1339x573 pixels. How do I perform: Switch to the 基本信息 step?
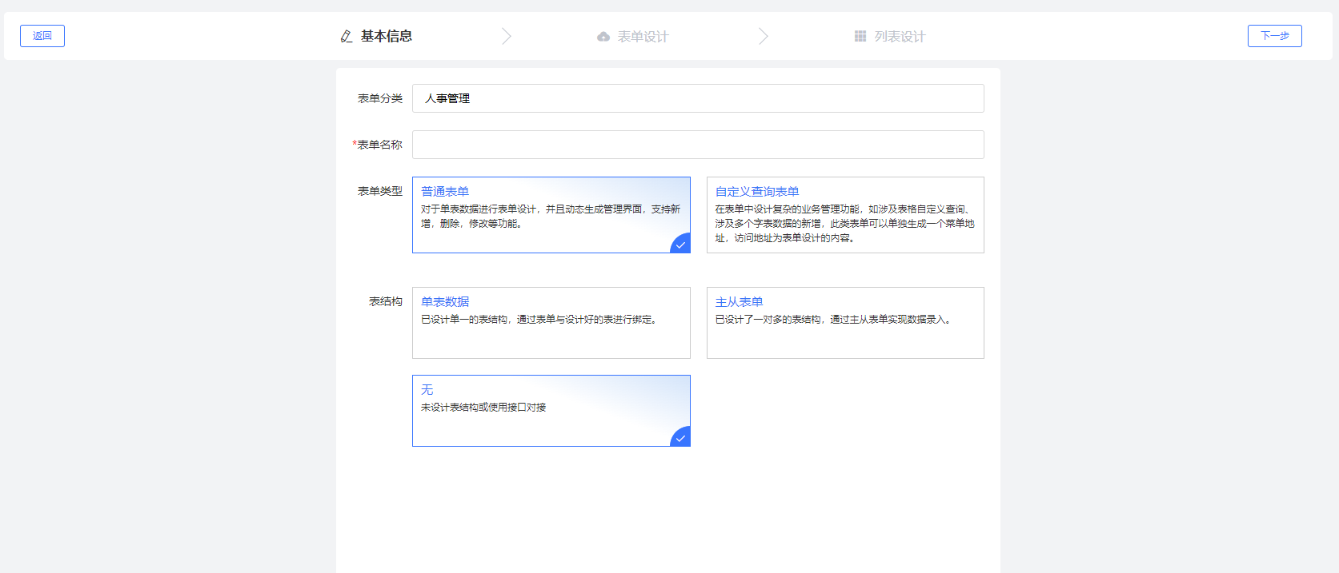click(386, 37)
